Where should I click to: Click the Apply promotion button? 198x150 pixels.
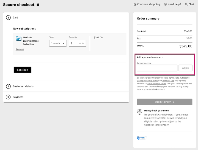pos(185,68)
